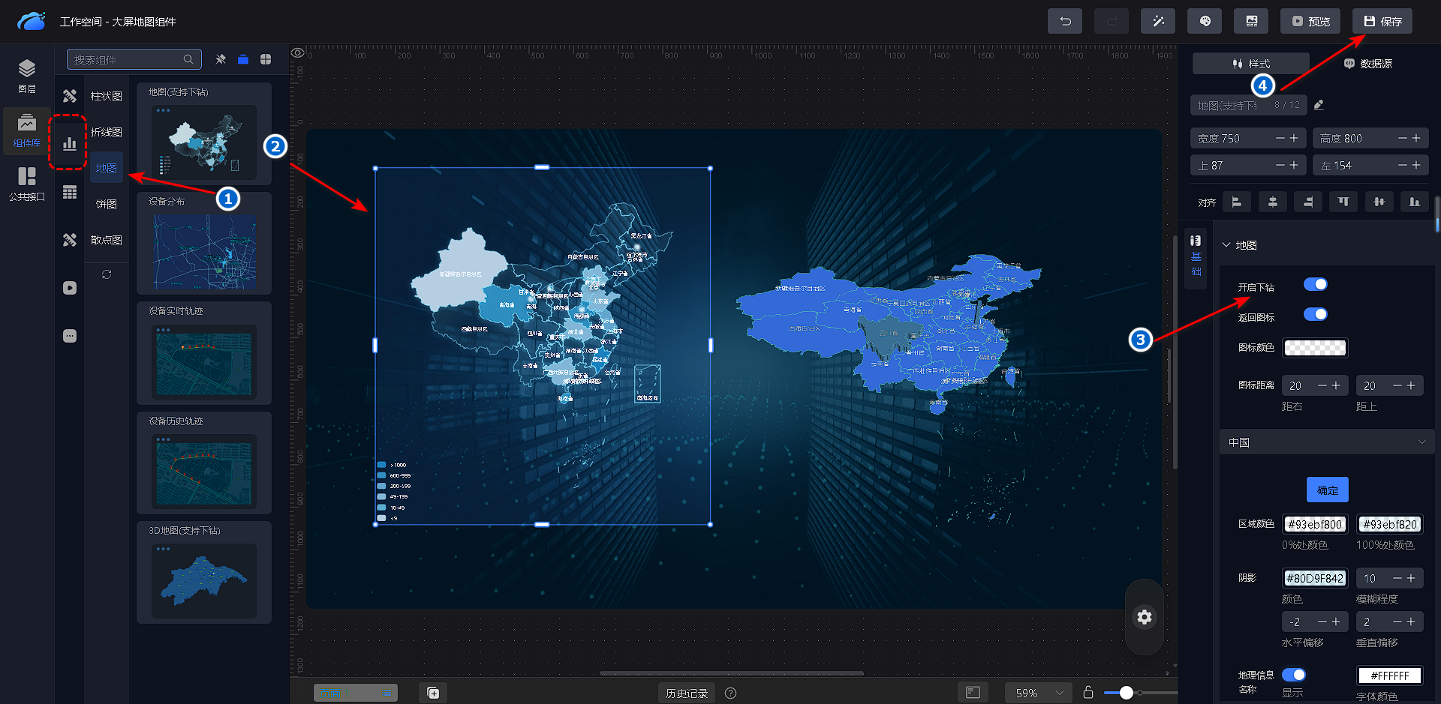1441x704 pixels.
Task: Click the blue 确定 confirm button
Action: click(1327, 490)
